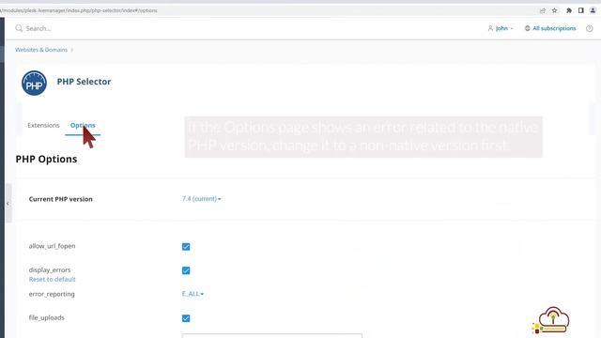601x338 pixels.
Task: Focus the Search input field
Action: click(39, 28)
